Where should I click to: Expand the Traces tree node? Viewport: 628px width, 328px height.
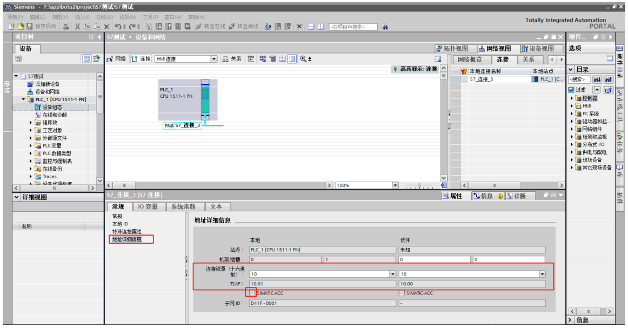(31, 176)
